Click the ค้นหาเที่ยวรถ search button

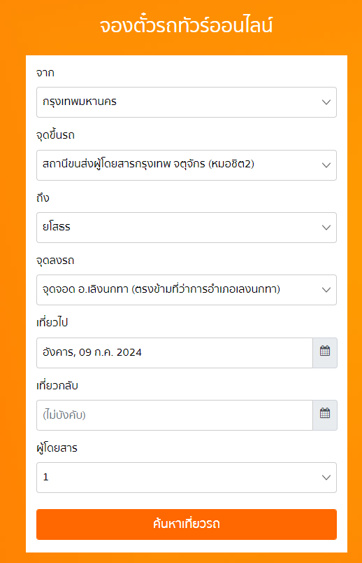pyautogui.click(x=187, y=524)
